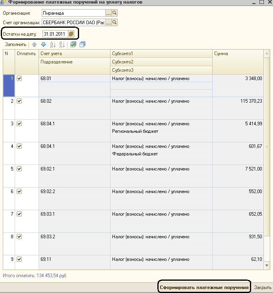Open the Организация selection list button

[108, 13]
